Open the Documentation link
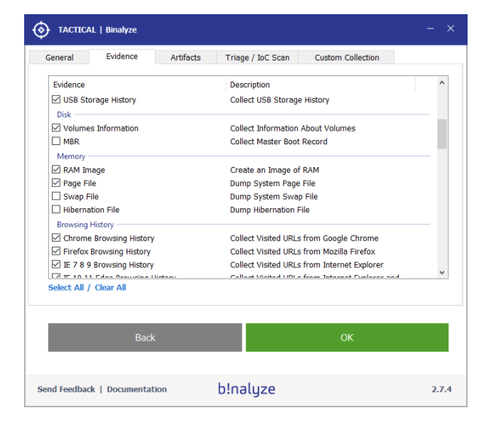Image resolution: width=496 pixels, height=430 pixels. click(x=136, y=389)
